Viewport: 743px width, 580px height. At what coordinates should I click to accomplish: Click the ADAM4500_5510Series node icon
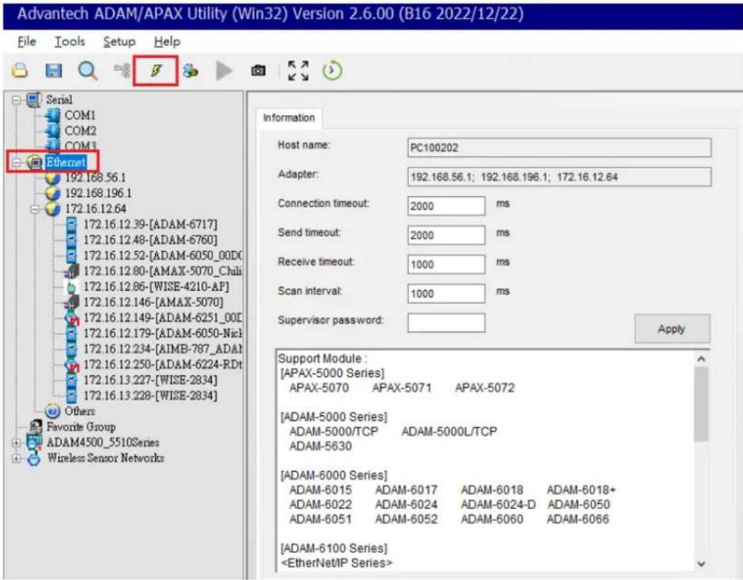point(35,442)
